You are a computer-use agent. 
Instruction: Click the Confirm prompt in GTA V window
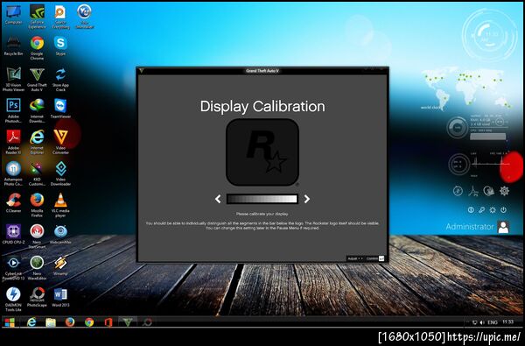click(375, 258)
